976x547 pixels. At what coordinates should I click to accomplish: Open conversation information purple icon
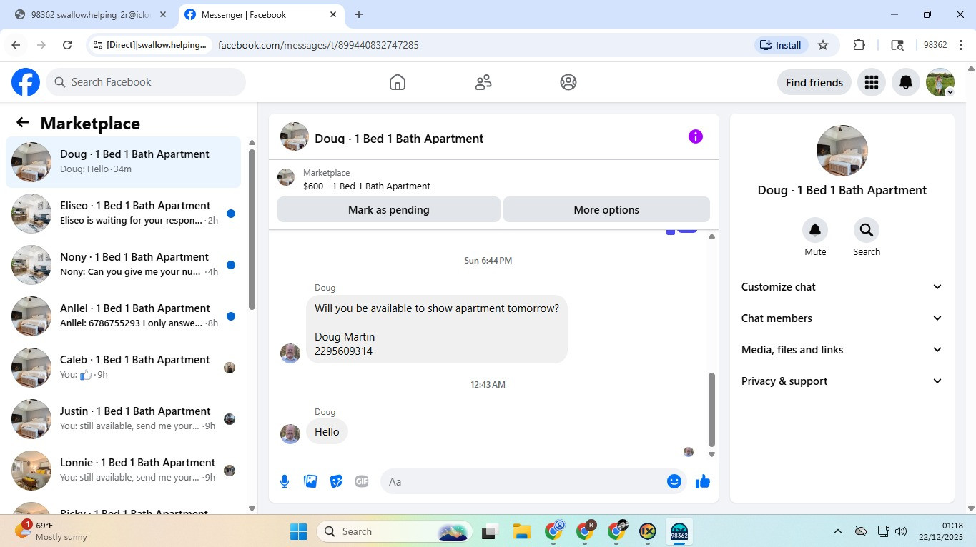[x=695, y=136]
